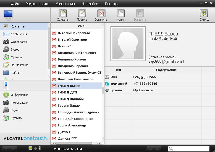Open the Помощь menu
This screenshot has width=215, height=152.
[111, 4]
